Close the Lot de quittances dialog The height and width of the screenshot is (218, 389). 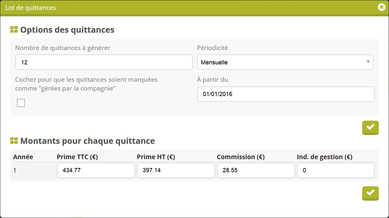381,7
